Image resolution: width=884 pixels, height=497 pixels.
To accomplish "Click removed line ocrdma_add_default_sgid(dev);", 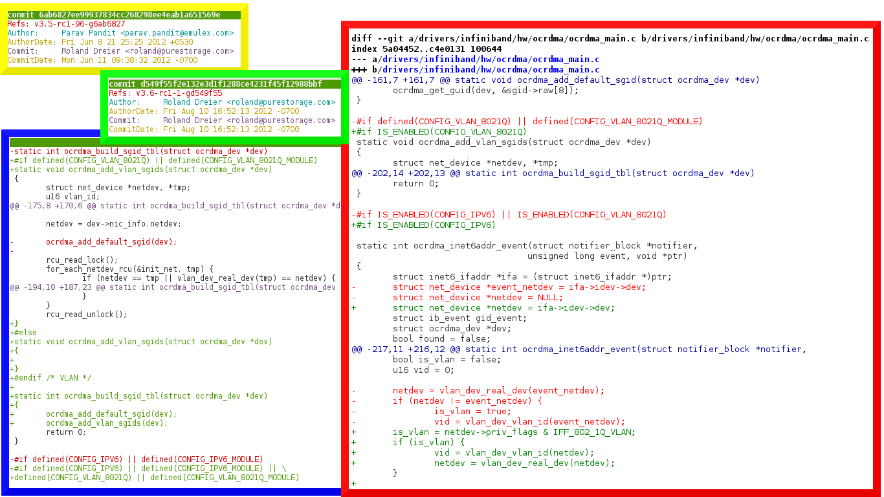I will click(111, 242).
